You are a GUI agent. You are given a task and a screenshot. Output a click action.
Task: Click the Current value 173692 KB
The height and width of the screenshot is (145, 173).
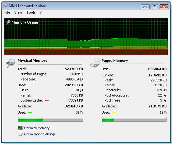click(x=157, y=75)
